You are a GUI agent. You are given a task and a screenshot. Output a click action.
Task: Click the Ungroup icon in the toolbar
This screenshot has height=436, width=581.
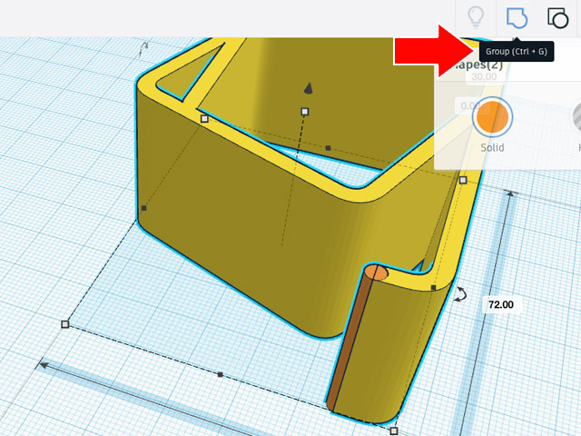pyautogui.click(x=557, y=17)
